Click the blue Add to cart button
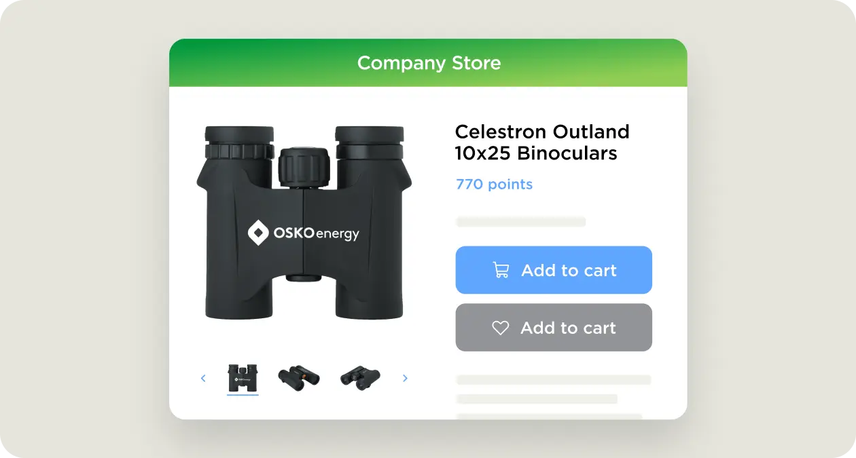The height and width of the screenshot is (458, 856). 554,270
